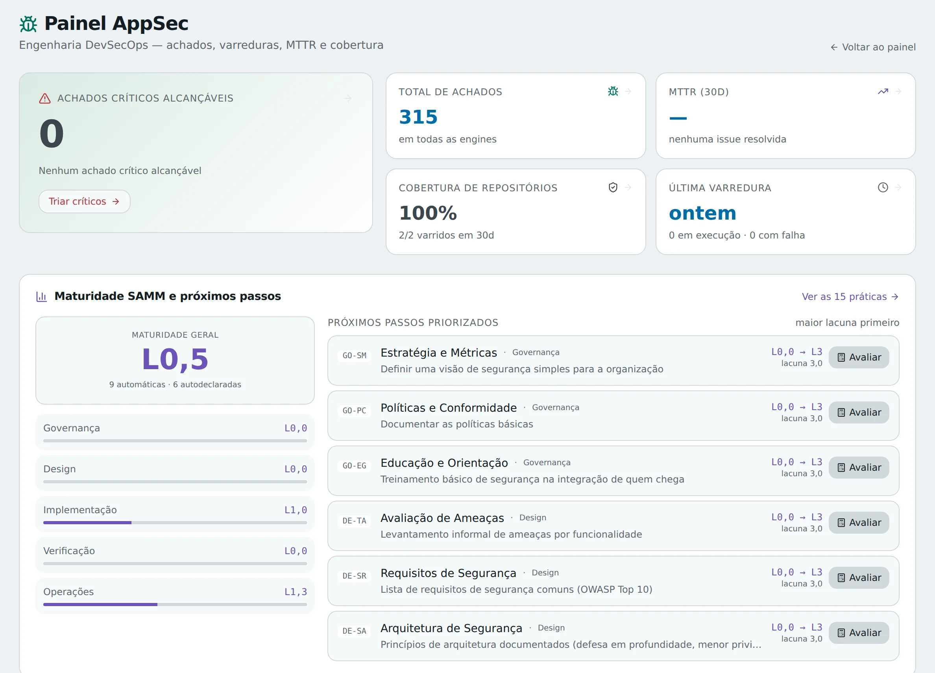This screenshot has height=673, width=935.
Task: Open Última Varredura arrow
Action: pos(898,187)
